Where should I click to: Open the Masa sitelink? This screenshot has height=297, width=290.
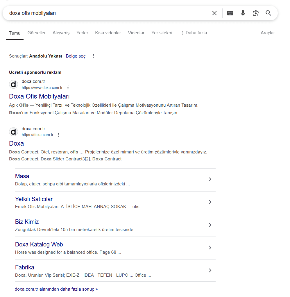22,176
